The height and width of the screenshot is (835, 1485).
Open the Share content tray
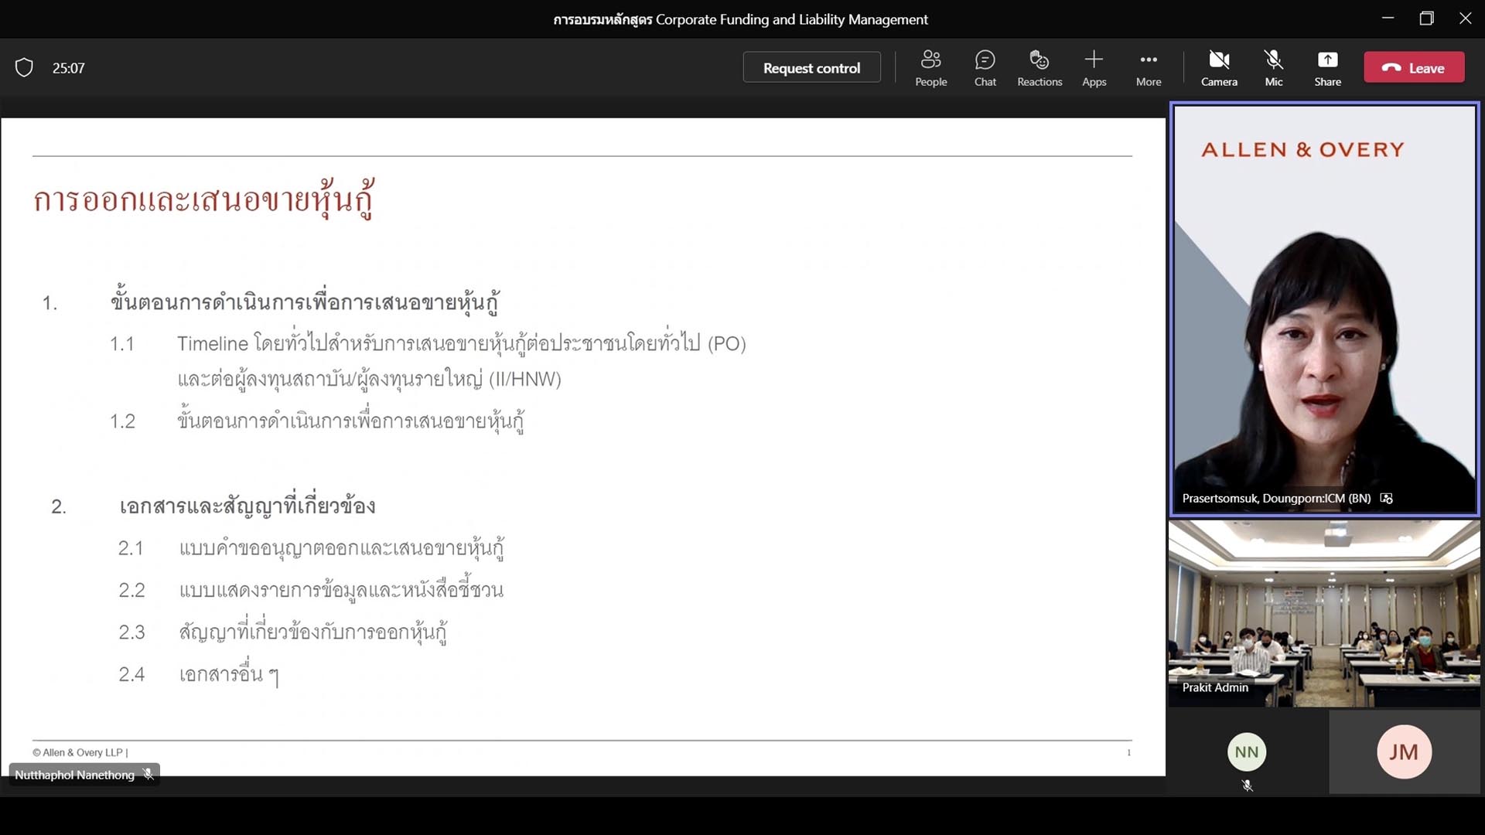point(1327,68)
